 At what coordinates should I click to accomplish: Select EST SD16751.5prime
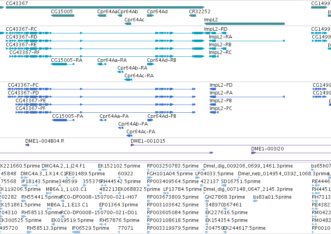click(x=241, y=182)
